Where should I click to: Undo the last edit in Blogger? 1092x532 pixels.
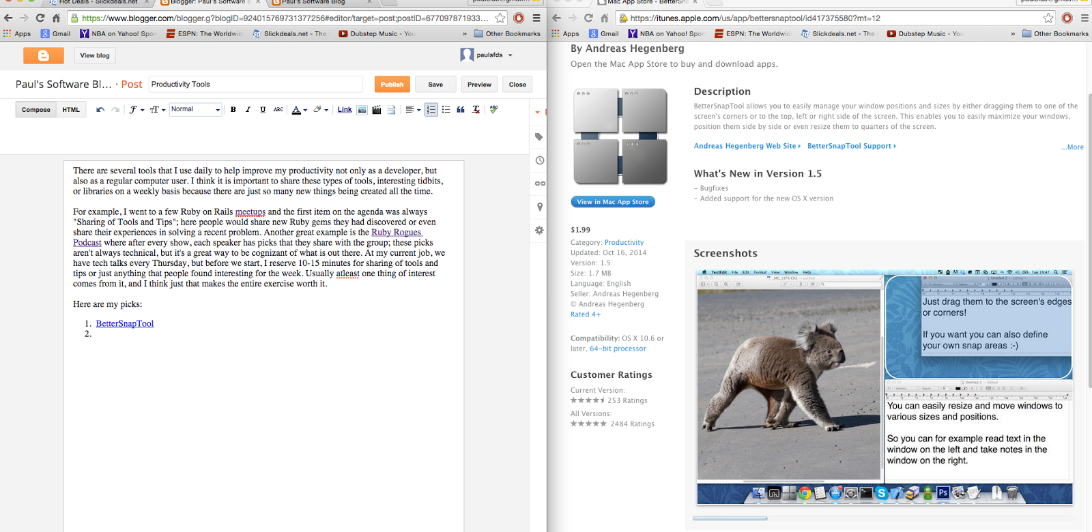pyautogui.click(x=100, y=109)
